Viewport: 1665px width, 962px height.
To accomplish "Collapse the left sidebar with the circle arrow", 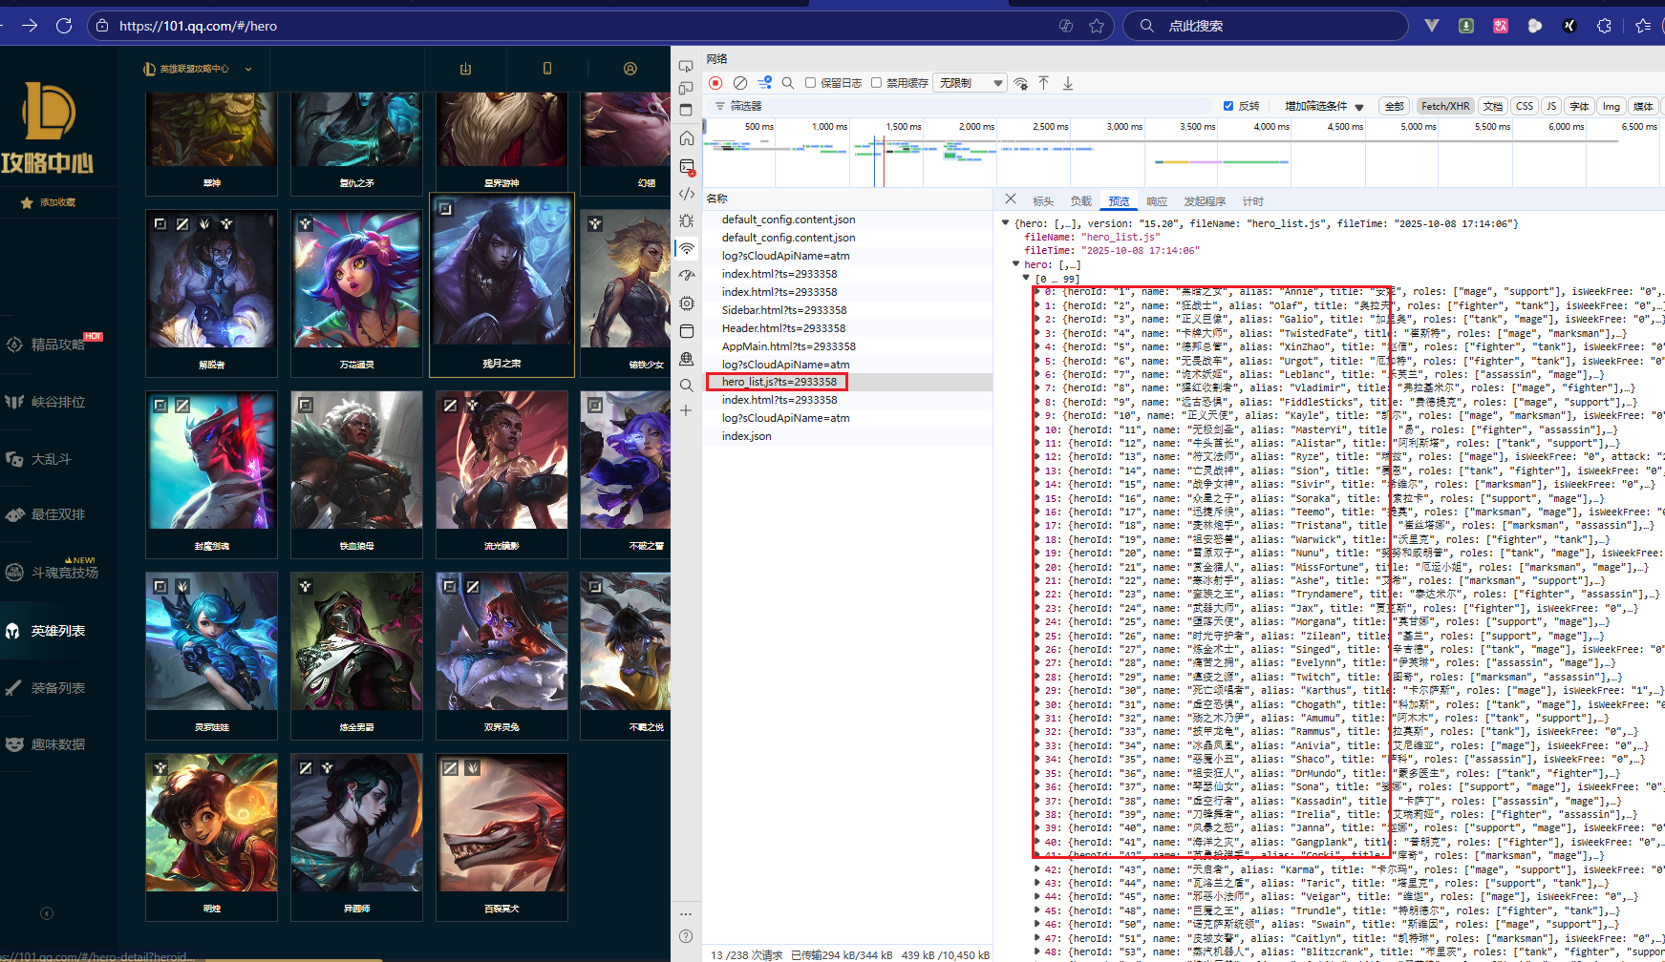I will click(x=47, y=913).
